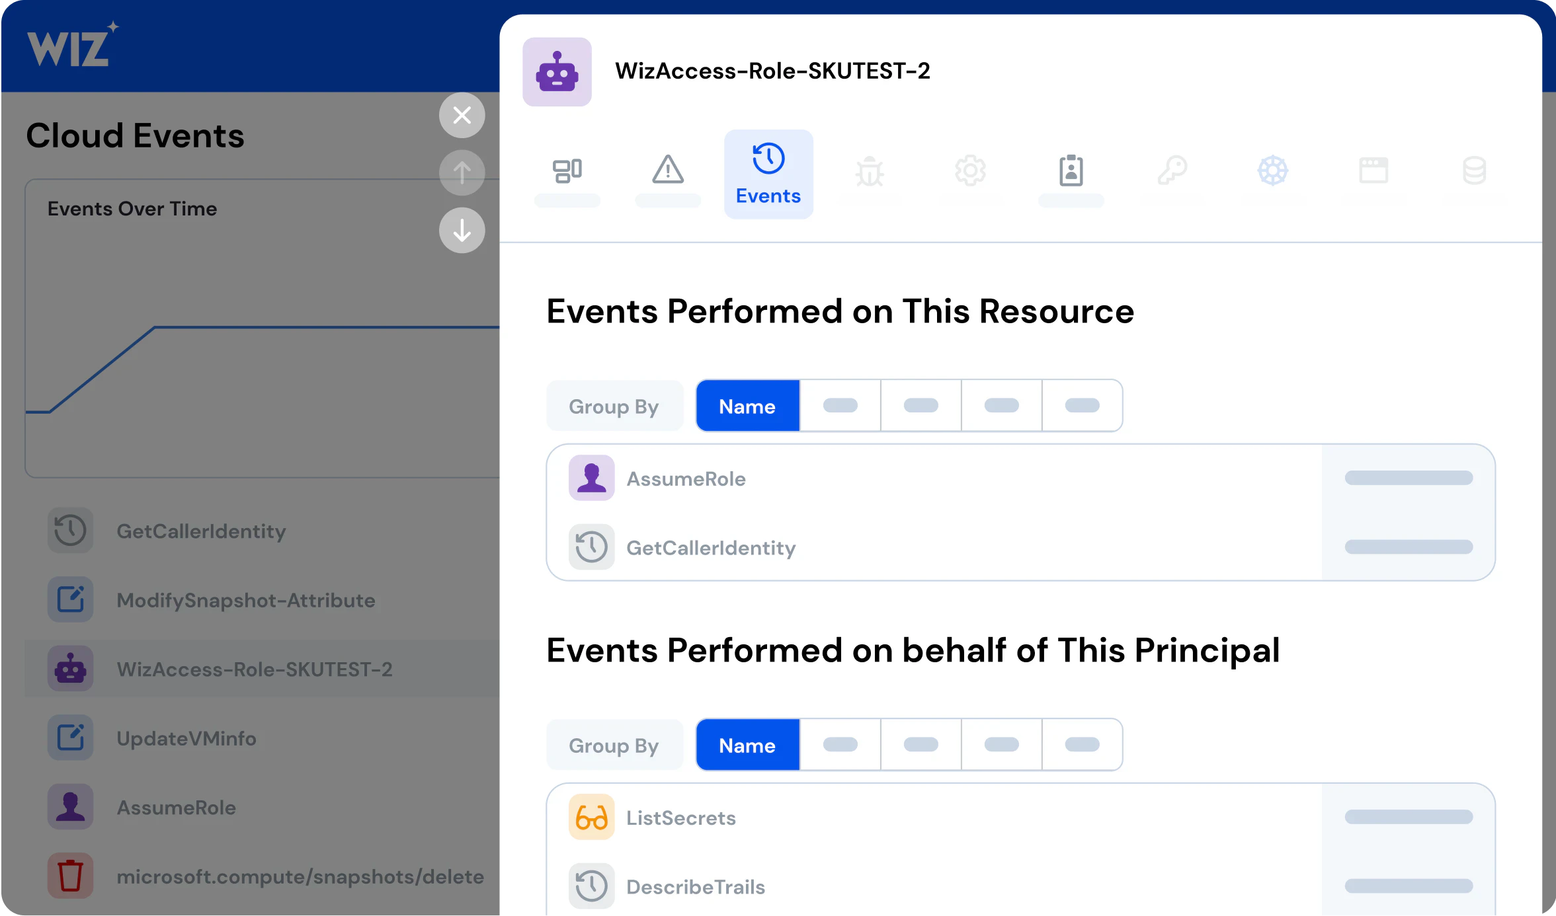Click the DescribeTrails history icon

pos(591,886)
